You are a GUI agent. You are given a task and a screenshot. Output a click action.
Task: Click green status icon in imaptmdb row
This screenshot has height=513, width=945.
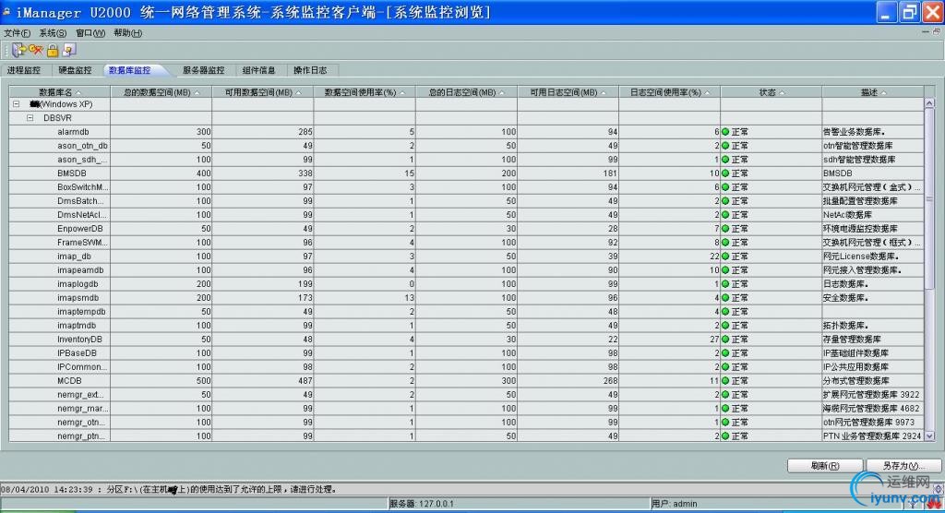pyautogui.click(x=725, y=326)
